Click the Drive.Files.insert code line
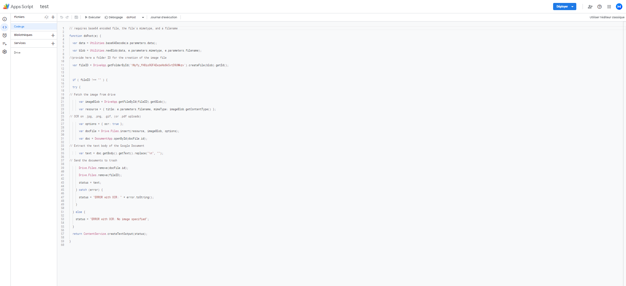This screenshot has width=626, height=286. 129,131
